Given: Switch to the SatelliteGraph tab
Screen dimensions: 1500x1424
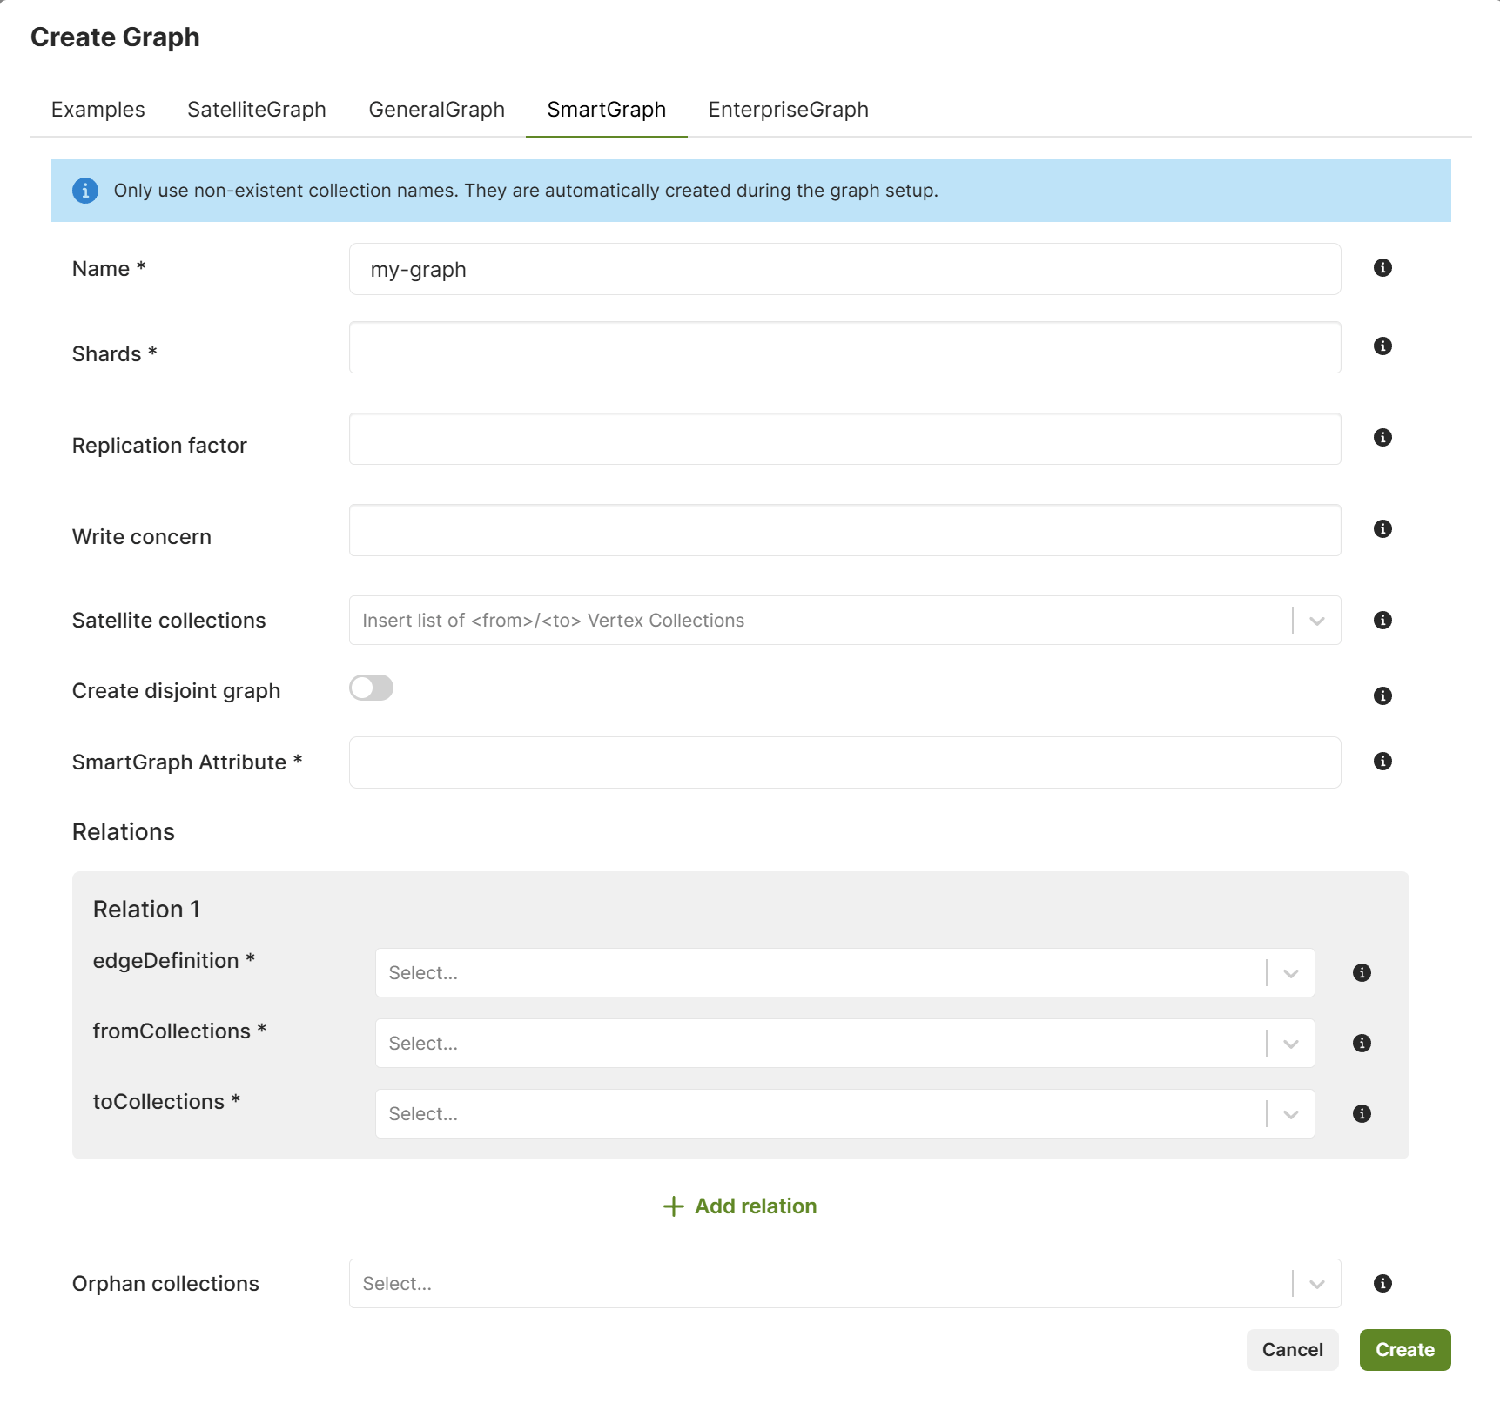Looking at the screenshot, I should click(257, 110).
